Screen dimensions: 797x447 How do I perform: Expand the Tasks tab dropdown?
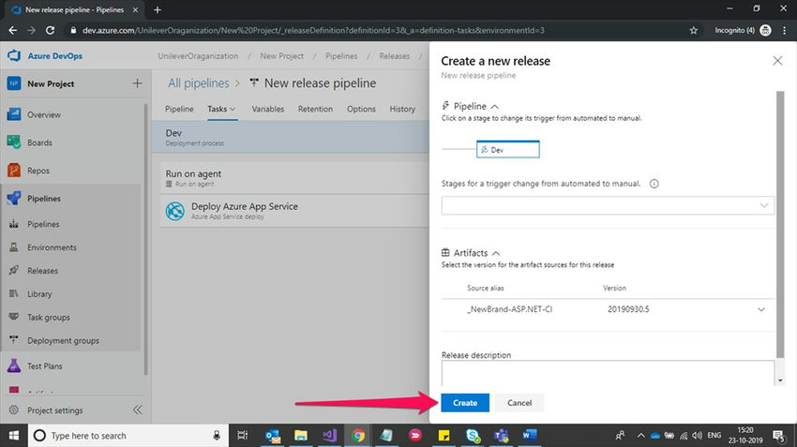click(233, 109)
